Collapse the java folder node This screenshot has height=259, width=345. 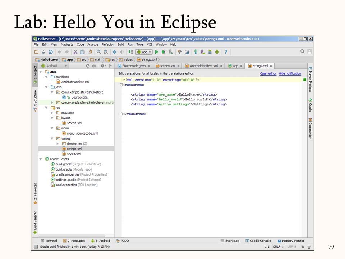tap(46, 87)
